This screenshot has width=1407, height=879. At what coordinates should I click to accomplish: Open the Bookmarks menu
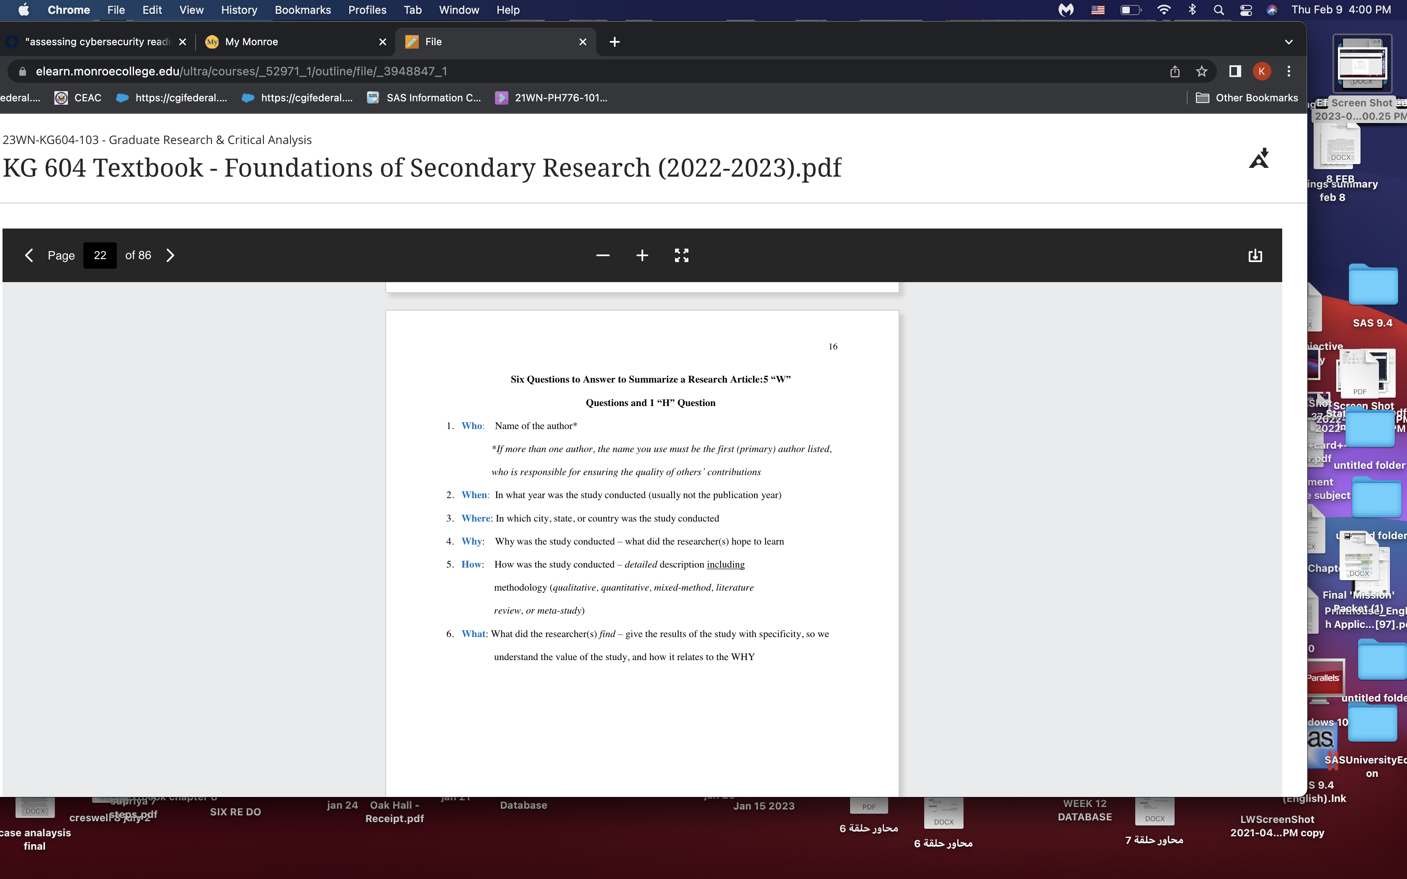click(302, 10)
